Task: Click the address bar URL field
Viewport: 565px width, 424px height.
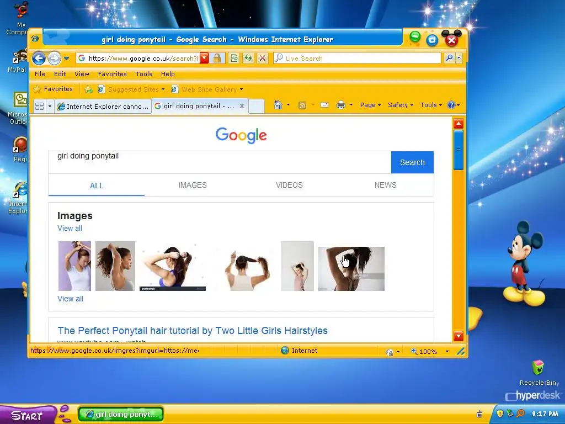Action: point(143,58)
